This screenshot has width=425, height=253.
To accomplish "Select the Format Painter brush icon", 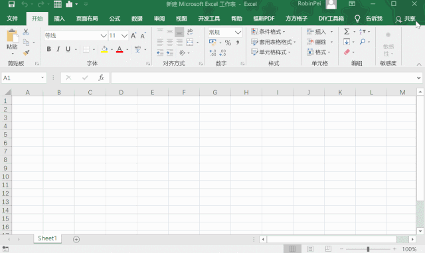I will (27, 52).
